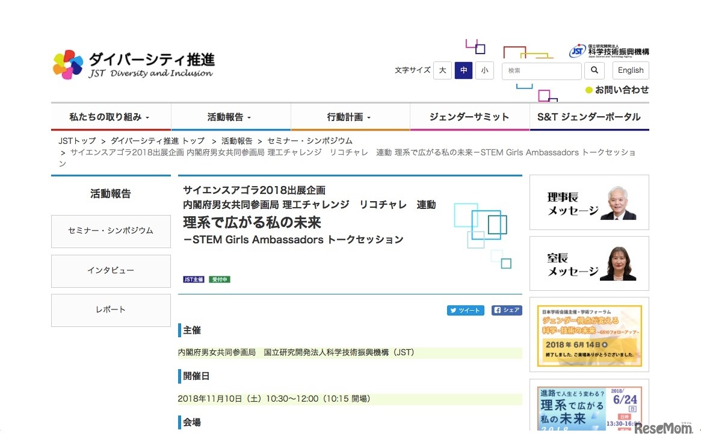
Task: Click the search magnifier icon
Action: [594, 70]
